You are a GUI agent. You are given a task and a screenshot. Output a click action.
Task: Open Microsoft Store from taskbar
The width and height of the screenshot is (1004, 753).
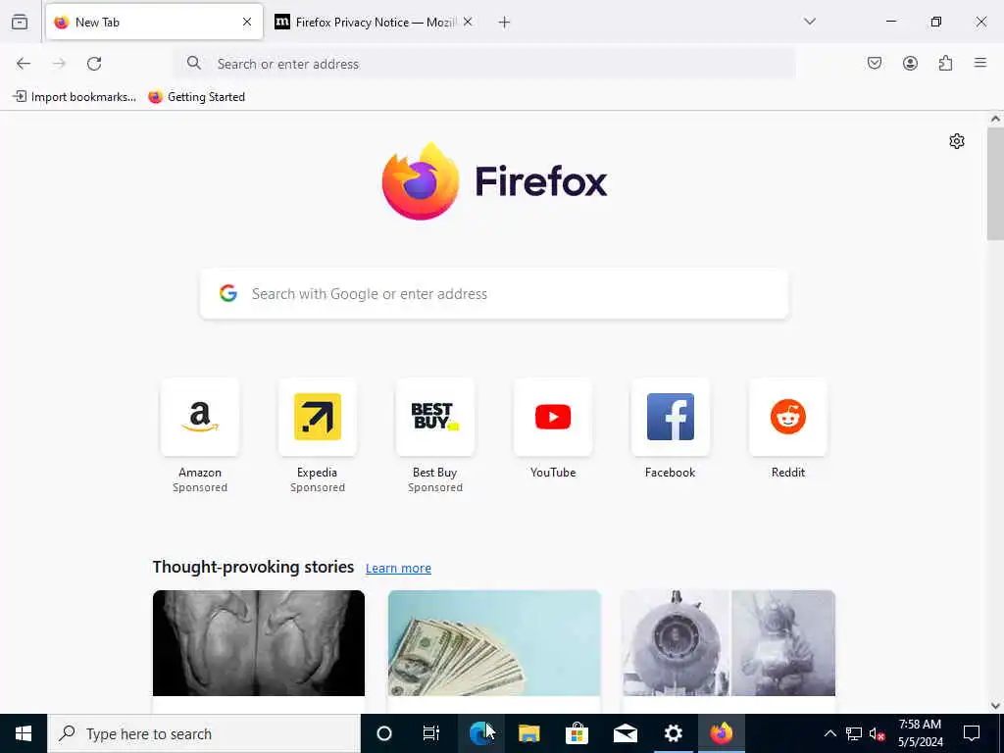point(577,733)
